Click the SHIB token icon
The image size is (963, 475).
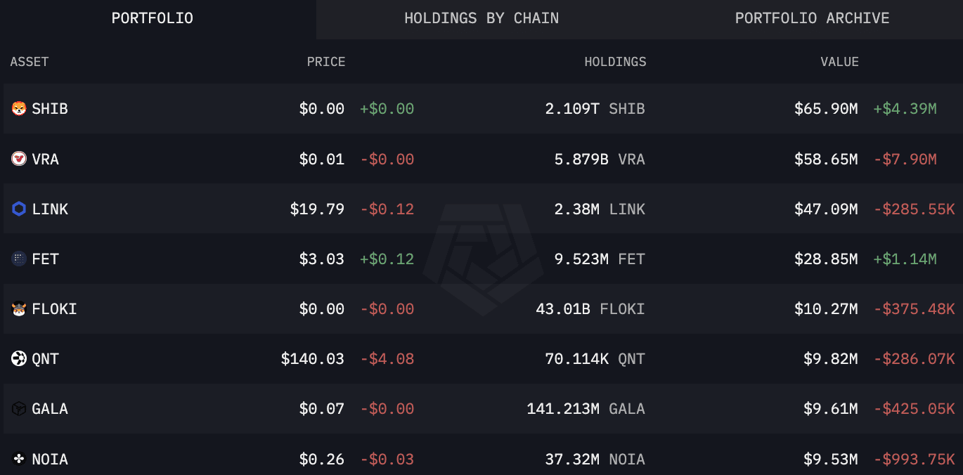coord(19,109)
